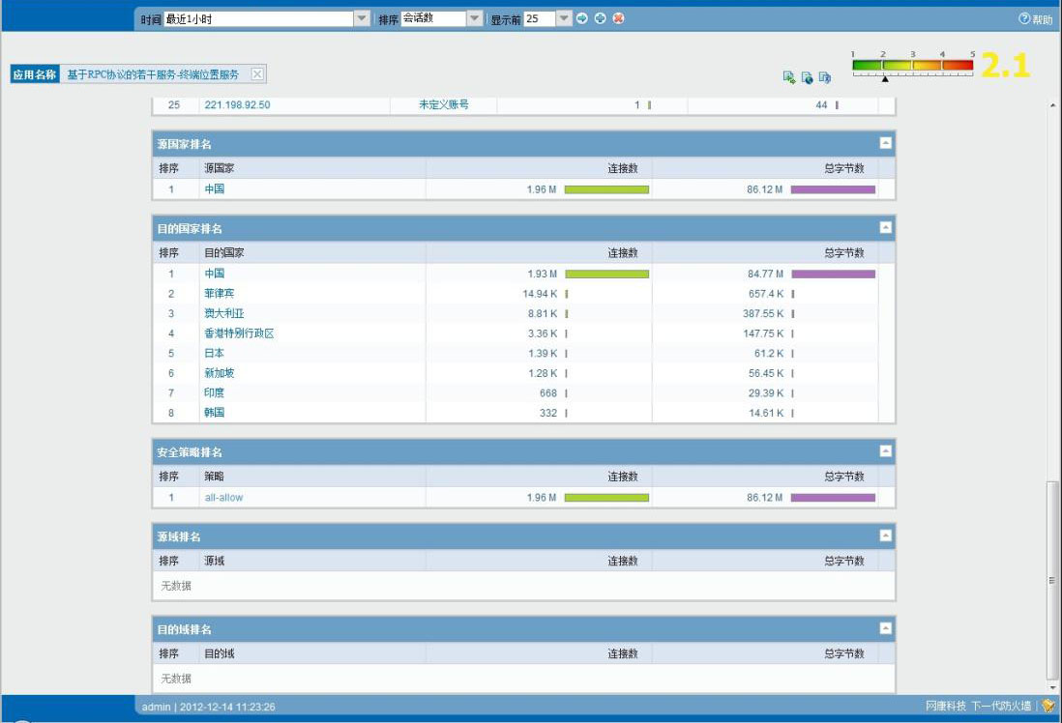The height and width of the screenshot is (723, 1062).
Task: Click the 源域 column header
Action: [x=214, y=562]
